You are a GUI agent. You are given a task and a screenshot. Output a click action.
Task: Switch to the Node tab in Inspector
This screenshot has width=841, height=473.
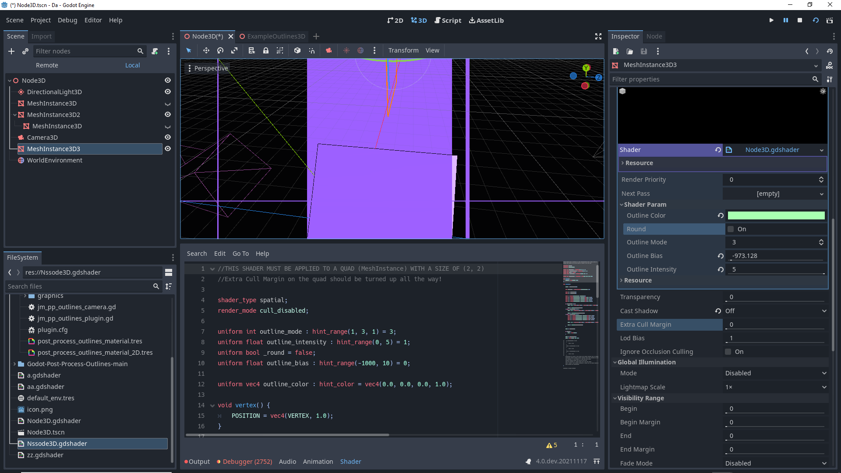click(654, 36)
